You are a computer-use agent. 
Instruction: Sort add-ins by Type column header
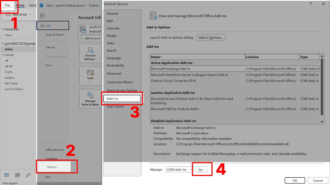[x=310, y=57]
